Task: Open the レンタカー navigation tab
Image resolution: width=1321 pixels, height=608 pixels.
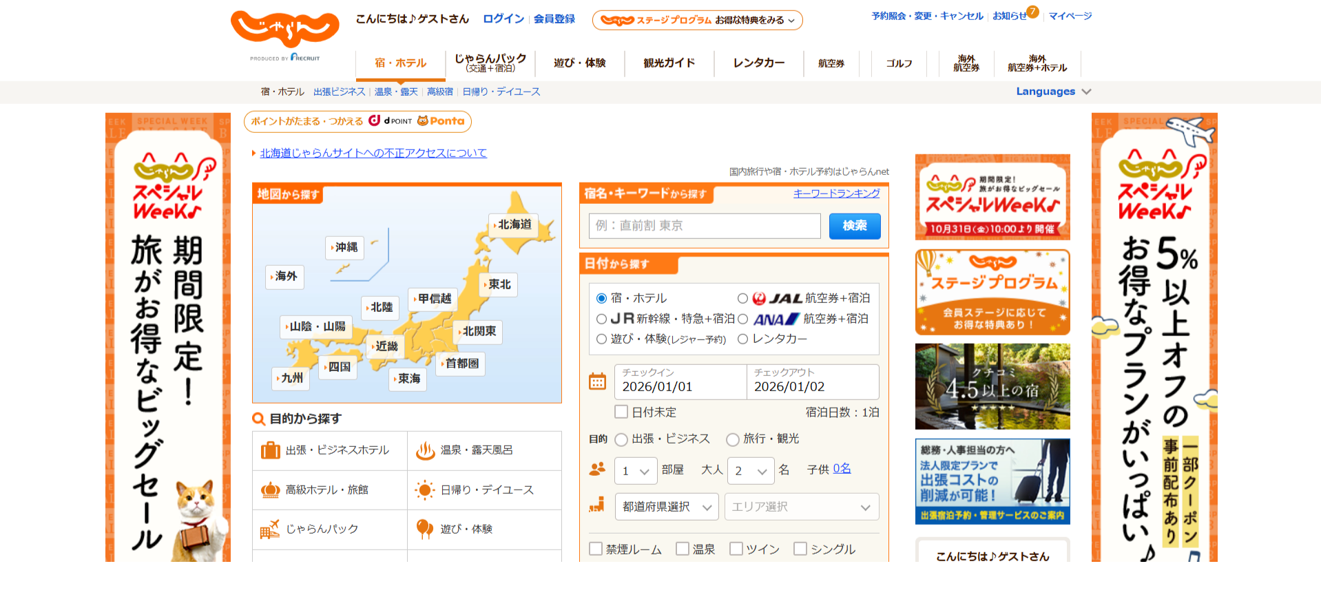Action: click(x=758, y=63)
